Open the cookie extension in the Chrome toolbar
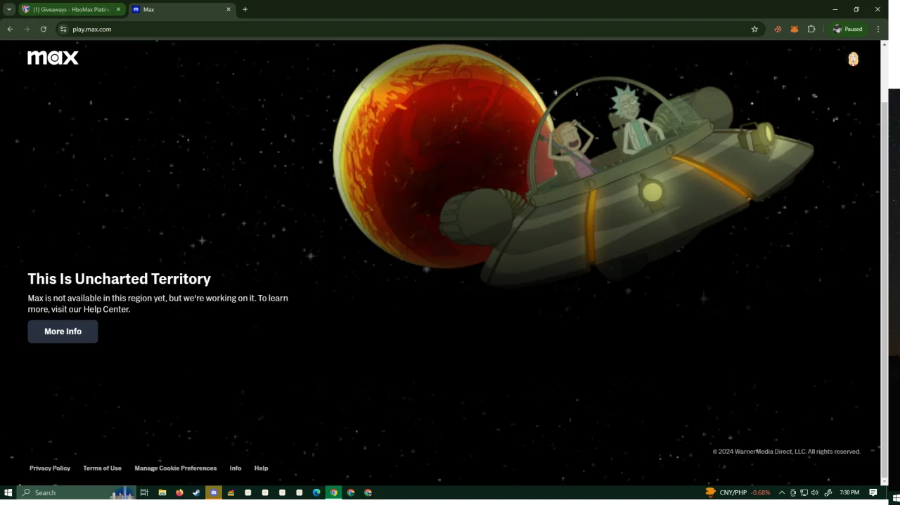900x505 pixels. [778, 29]
